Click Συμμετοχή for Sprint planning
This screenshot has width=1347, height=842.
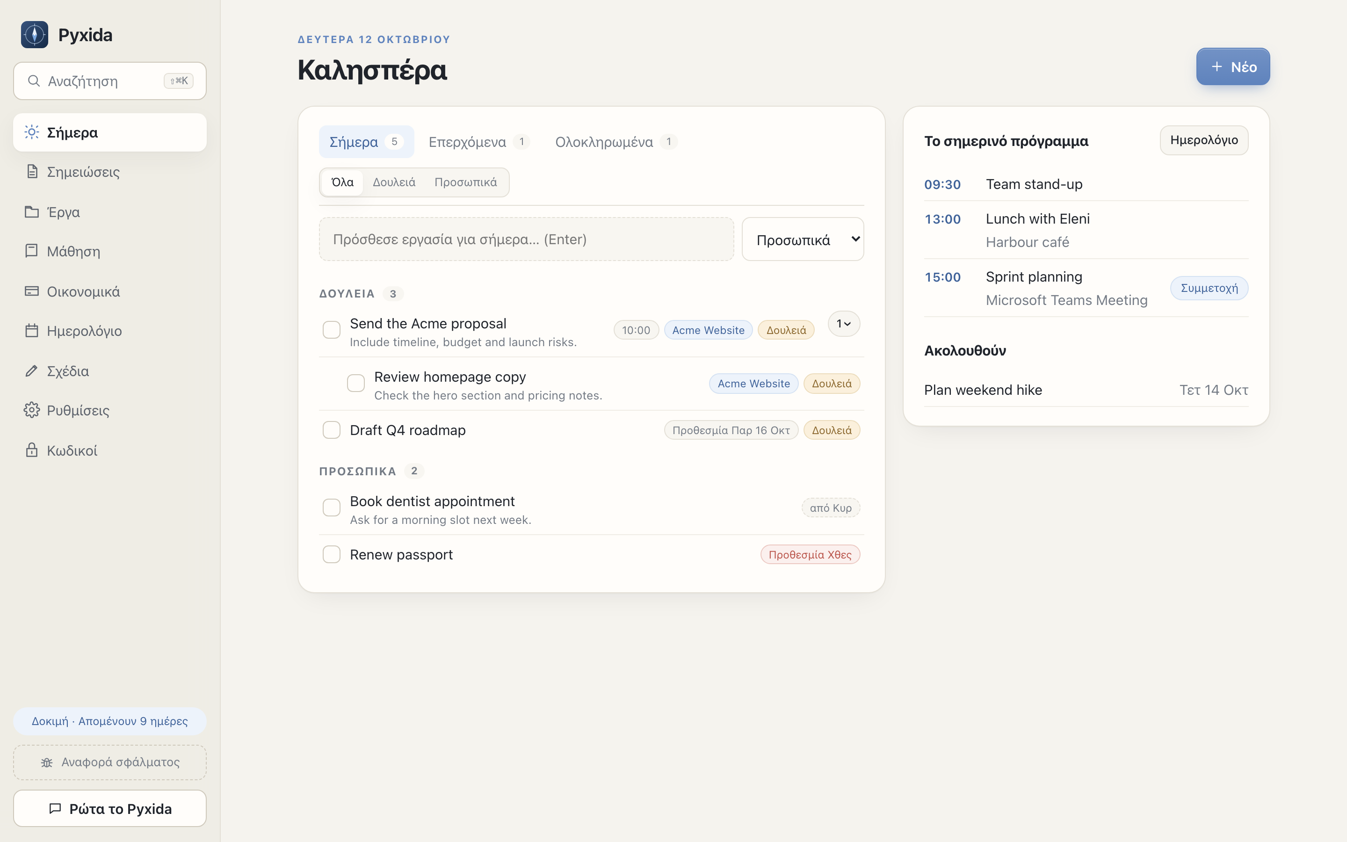[1209, 288]
